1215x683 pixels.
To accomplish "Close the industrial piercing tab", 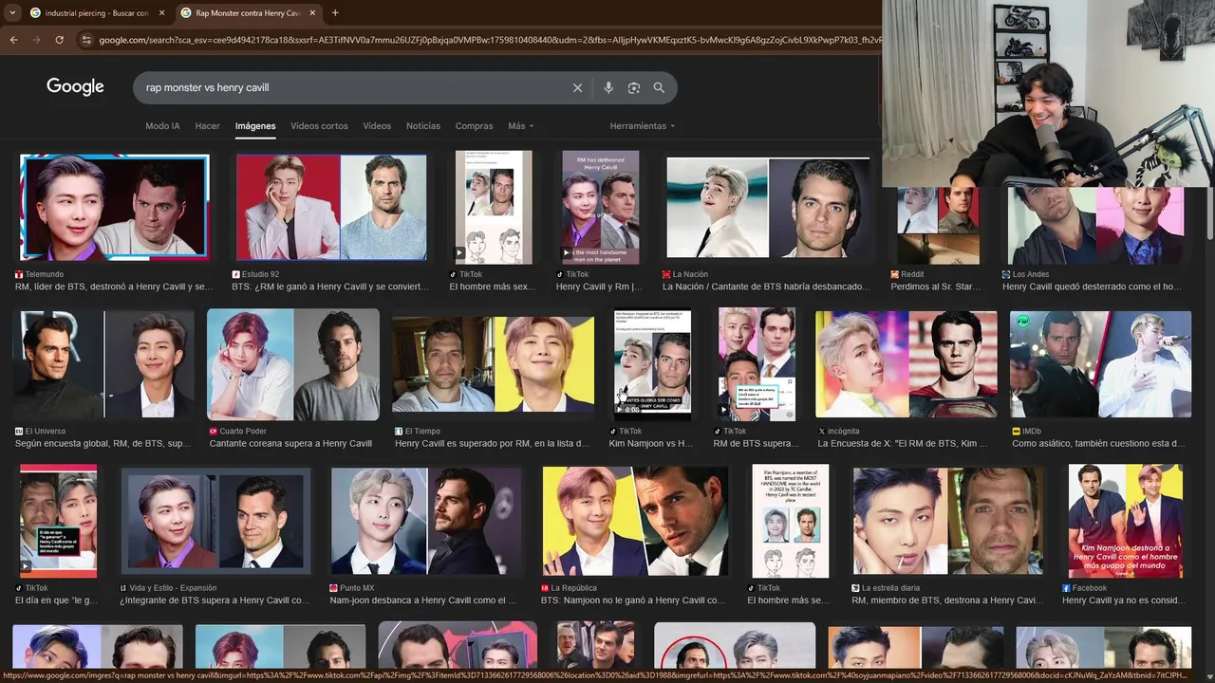I will 161,13.
